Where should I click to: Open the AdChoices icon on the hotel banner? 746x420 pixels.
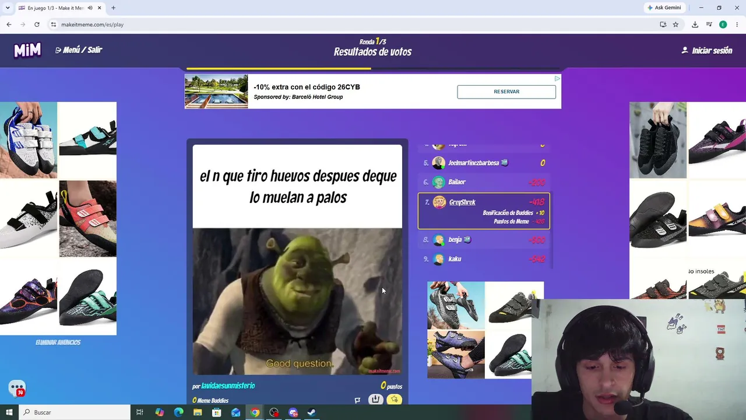(x=557, y=79)
